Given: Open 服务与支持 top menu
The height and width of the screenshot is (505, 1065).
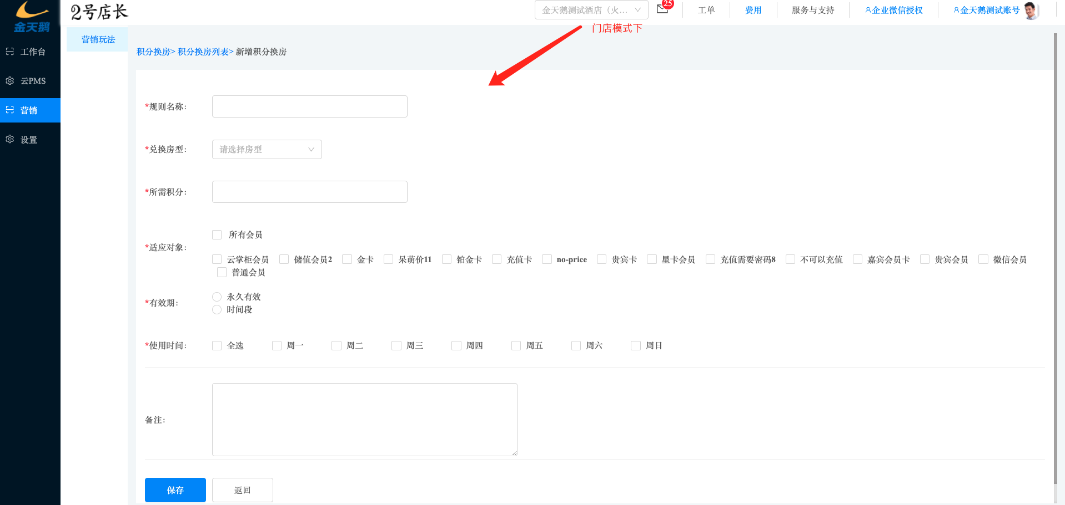Looking at the screenshot, I should [813, 10].
